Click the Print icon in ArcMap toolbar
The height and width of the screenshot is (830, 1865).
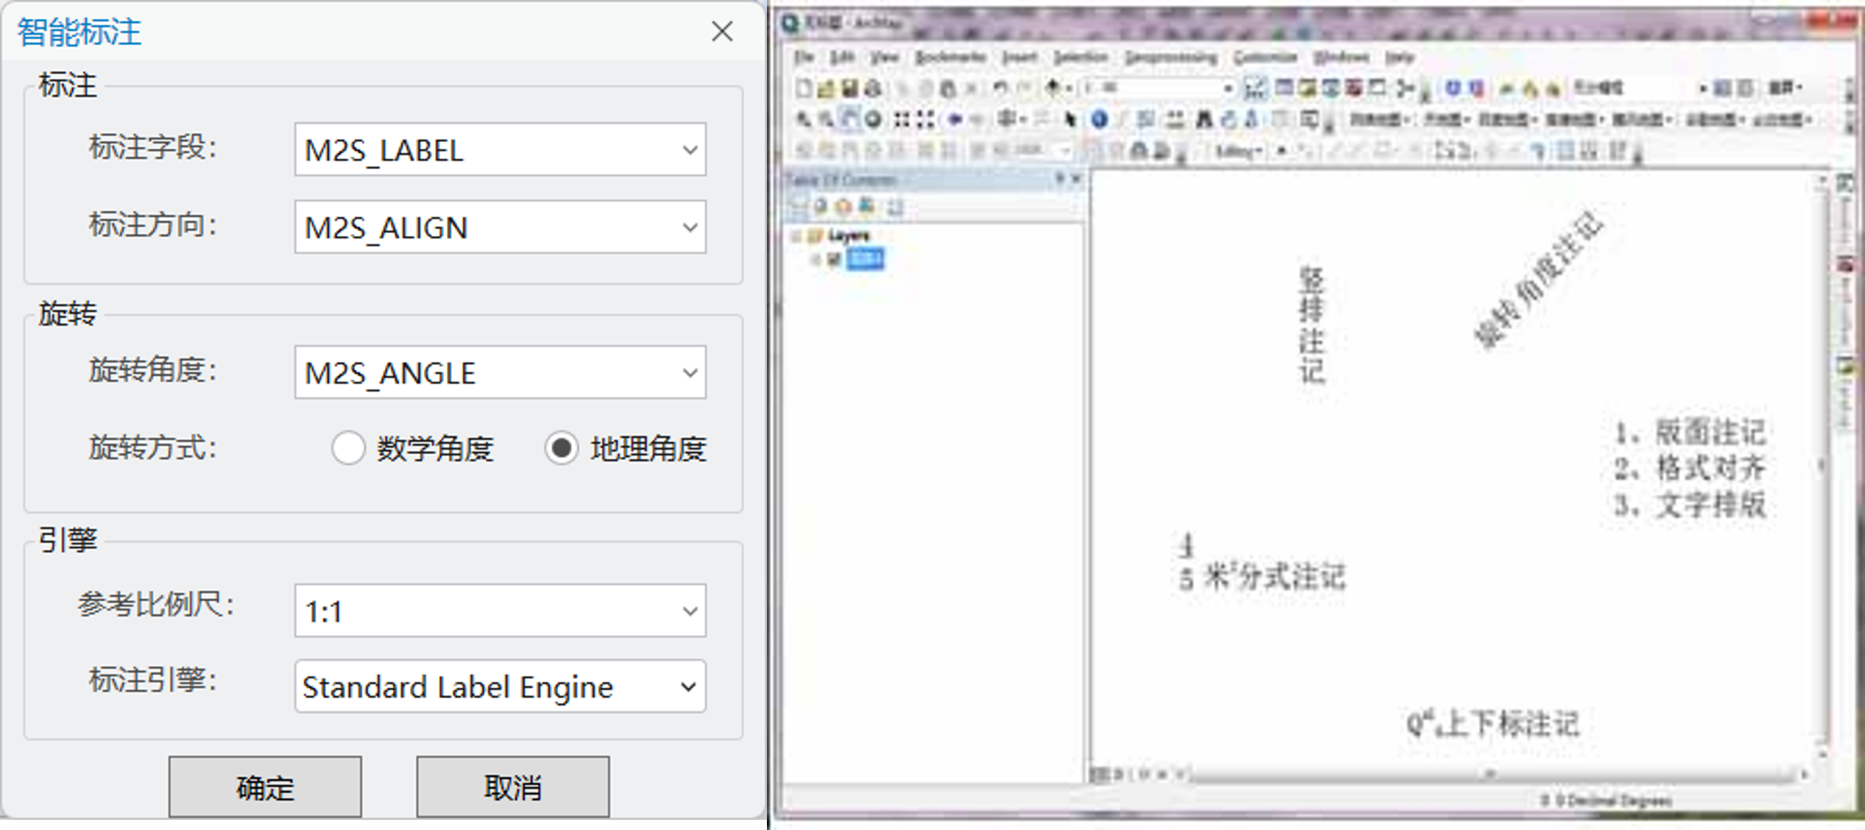(x=873, y=88)
